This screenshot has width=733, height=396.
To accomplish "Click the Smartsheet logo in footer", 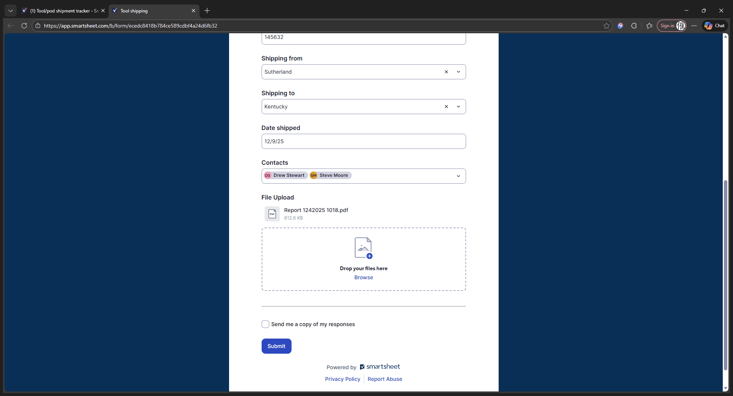I will click(380, 367).
